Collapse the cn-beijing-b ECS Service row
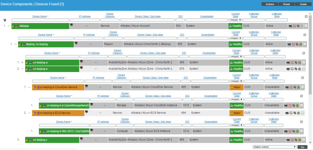The width and height of the screenshot is (313, 150). [x=29, y=112]
